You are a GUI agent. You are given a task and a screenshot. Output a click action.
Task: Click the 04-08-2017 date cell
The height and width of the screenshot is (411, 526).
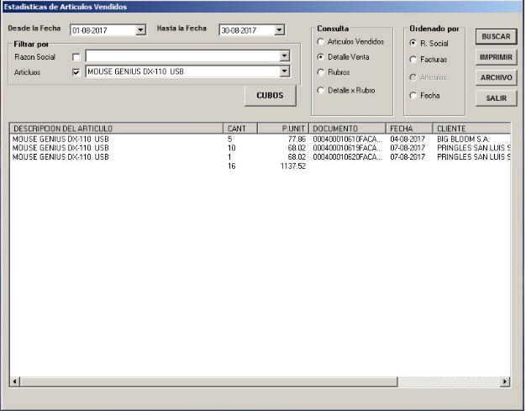[408, 139]
